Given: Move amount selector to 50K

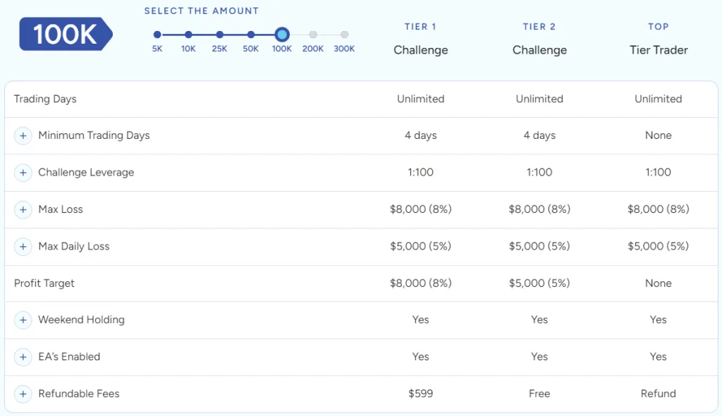Looking at the screenshot, I should click(x=250, y=34).
